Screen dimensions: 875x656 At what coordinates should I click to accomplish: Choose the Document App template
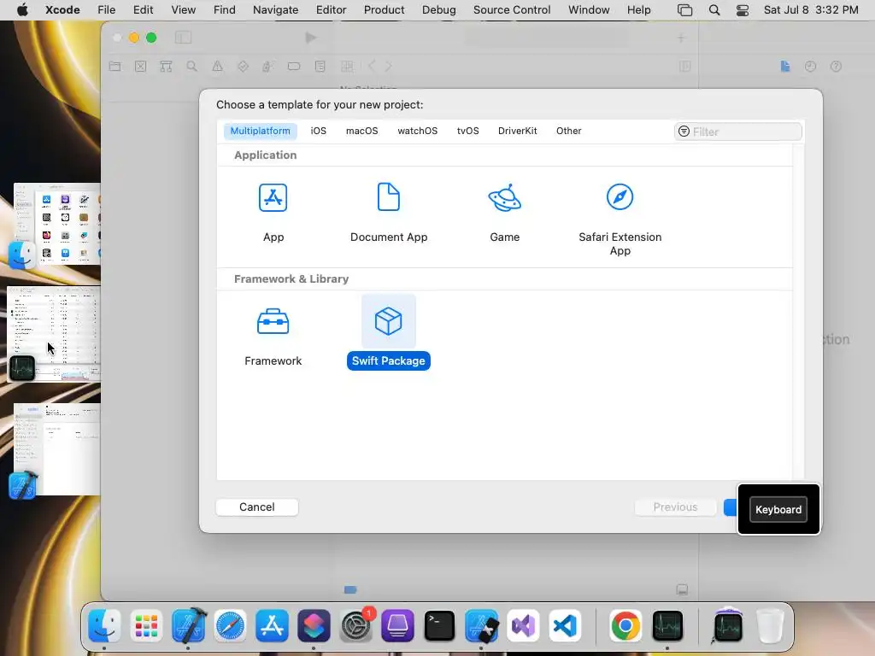(x=389, y=212)
